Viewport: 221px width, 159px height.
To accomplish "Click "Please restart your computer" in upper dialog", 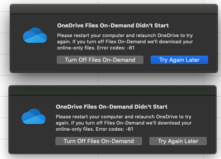I will (90, 35).
